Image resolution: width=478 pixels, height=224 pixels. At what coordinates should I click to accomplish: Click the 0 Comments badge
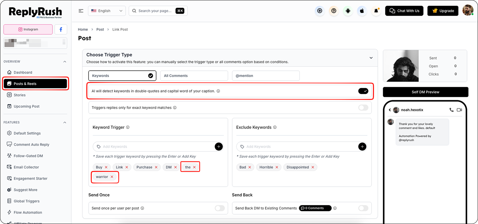[x=315, y=208]
